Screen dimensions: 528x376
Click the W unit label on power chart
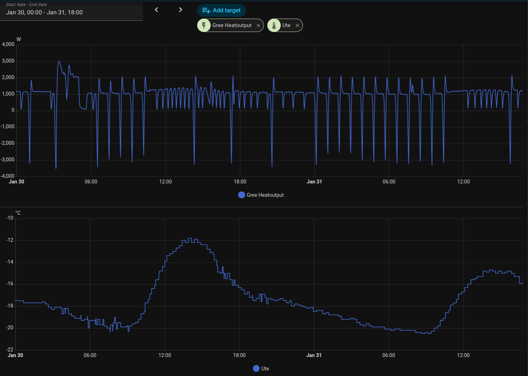tap(19, 39)
